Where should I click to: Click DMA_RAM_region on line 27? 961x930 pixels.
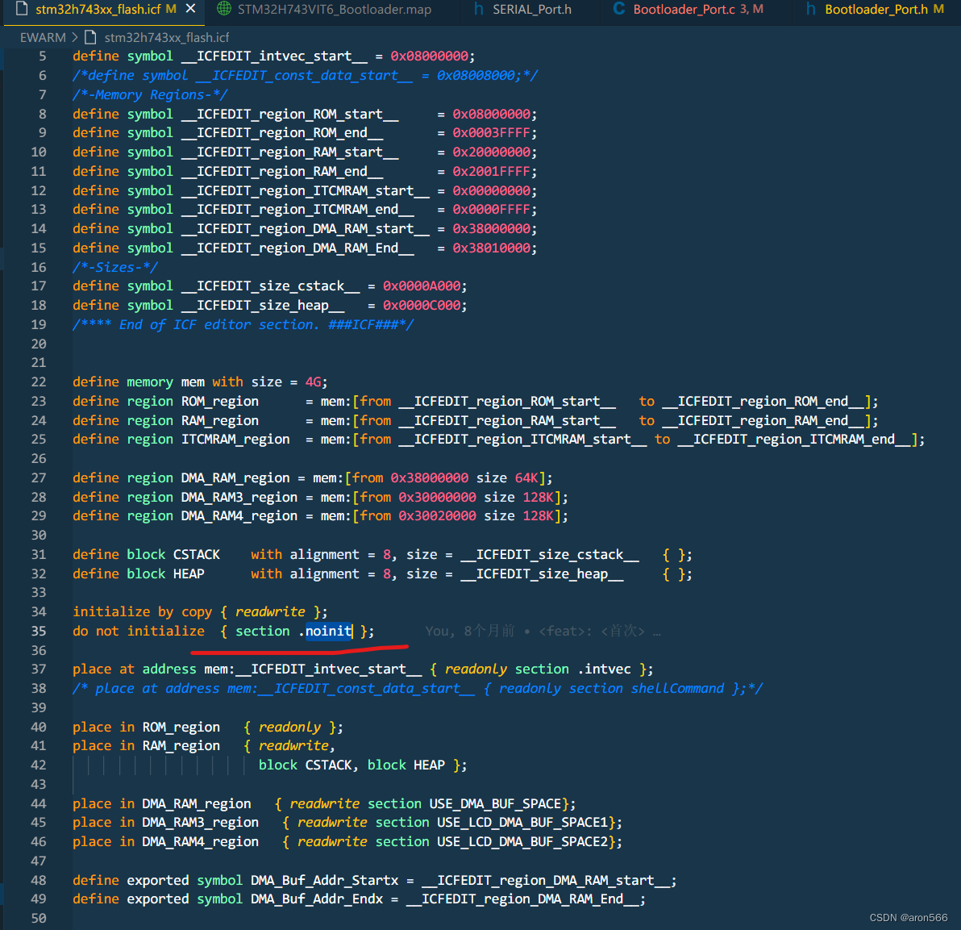pyautogui.click(x=235, y=478)
